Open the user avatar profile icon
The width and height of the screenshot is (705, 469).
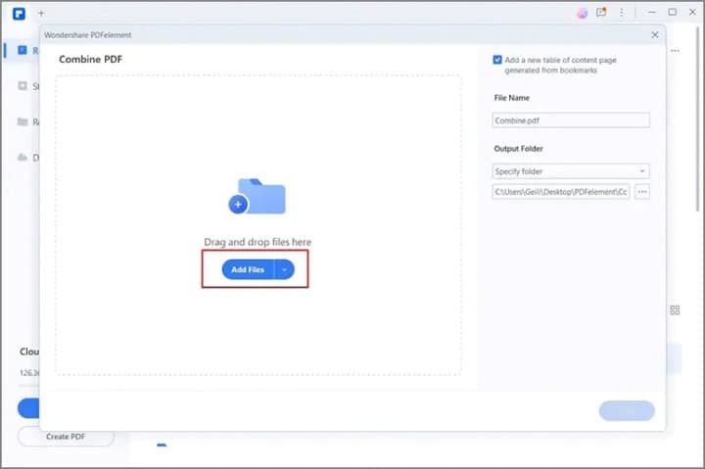tap(582, 13)
